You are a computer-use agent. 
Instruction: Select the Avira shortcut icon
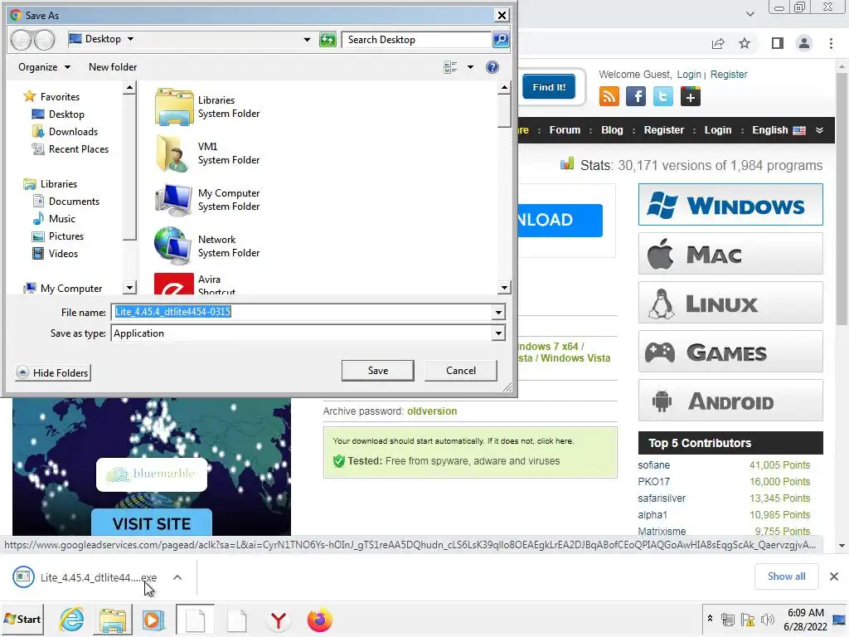(x=174, y=284)
